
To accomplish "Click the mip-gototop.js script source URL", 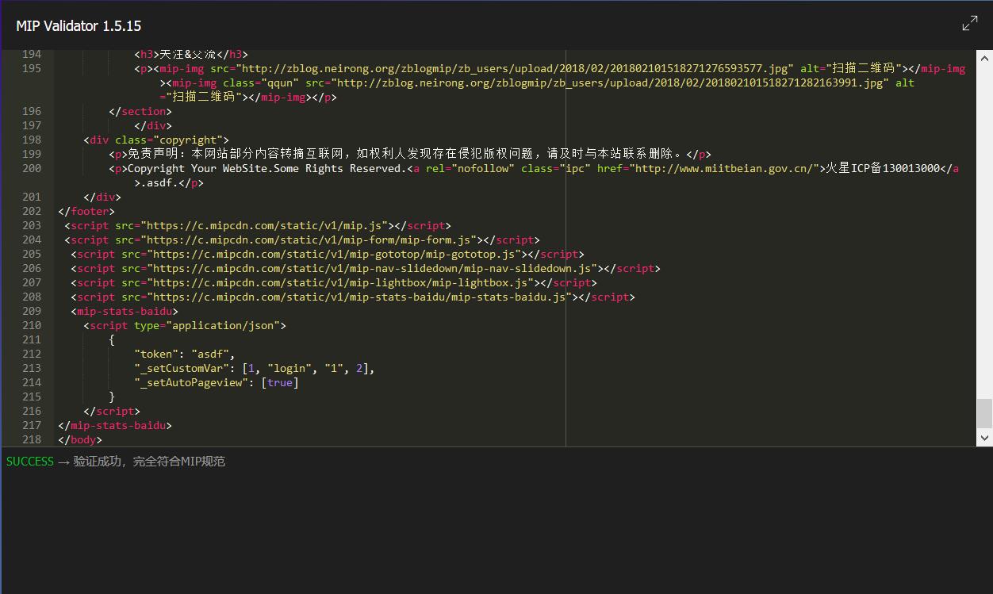I will point(334,255).
